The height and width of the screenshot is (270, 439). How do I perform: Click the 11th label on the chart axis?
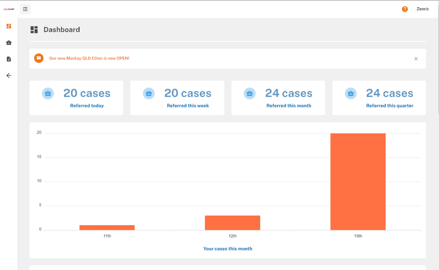click(107, 236)
